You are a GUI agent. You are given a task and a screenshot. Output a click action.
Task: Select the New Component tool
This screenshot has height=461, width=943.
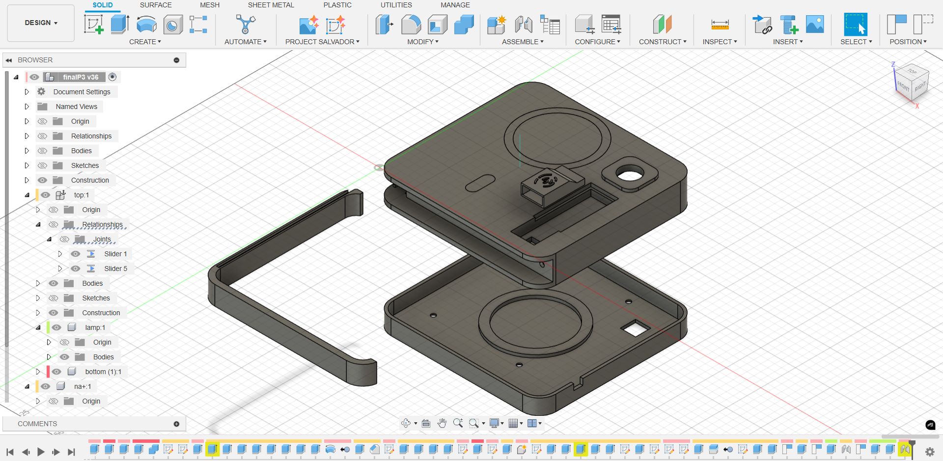click(497, 24)
